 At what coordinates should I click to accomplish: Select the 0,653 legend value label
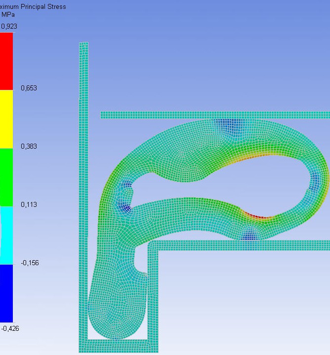[29, 88]
